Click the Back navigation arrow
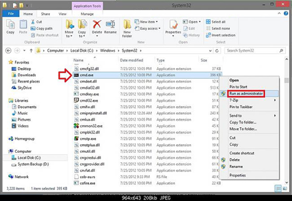 [x=8, y=50]
